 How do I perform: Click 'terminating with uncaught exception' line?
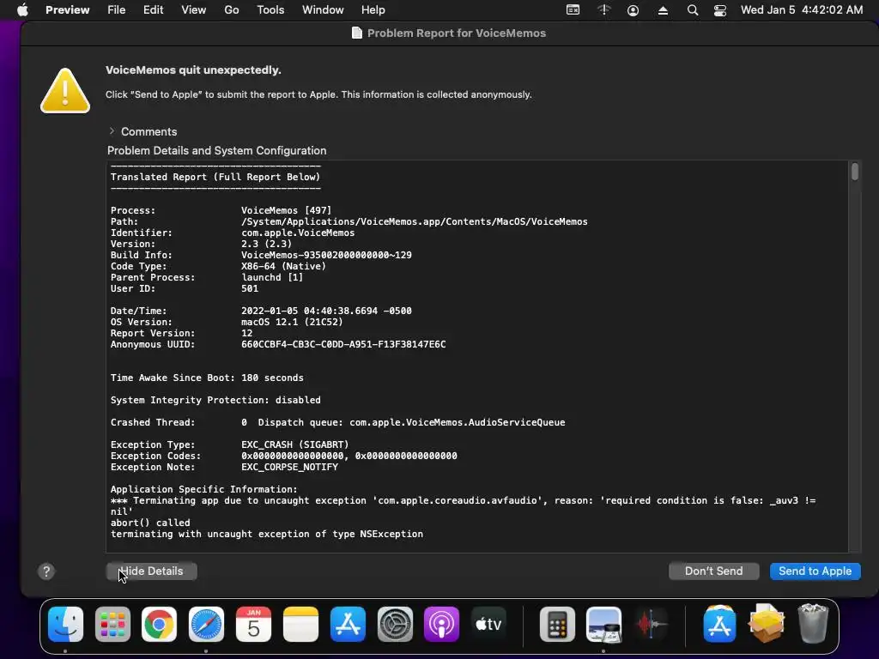click(267, 534)
